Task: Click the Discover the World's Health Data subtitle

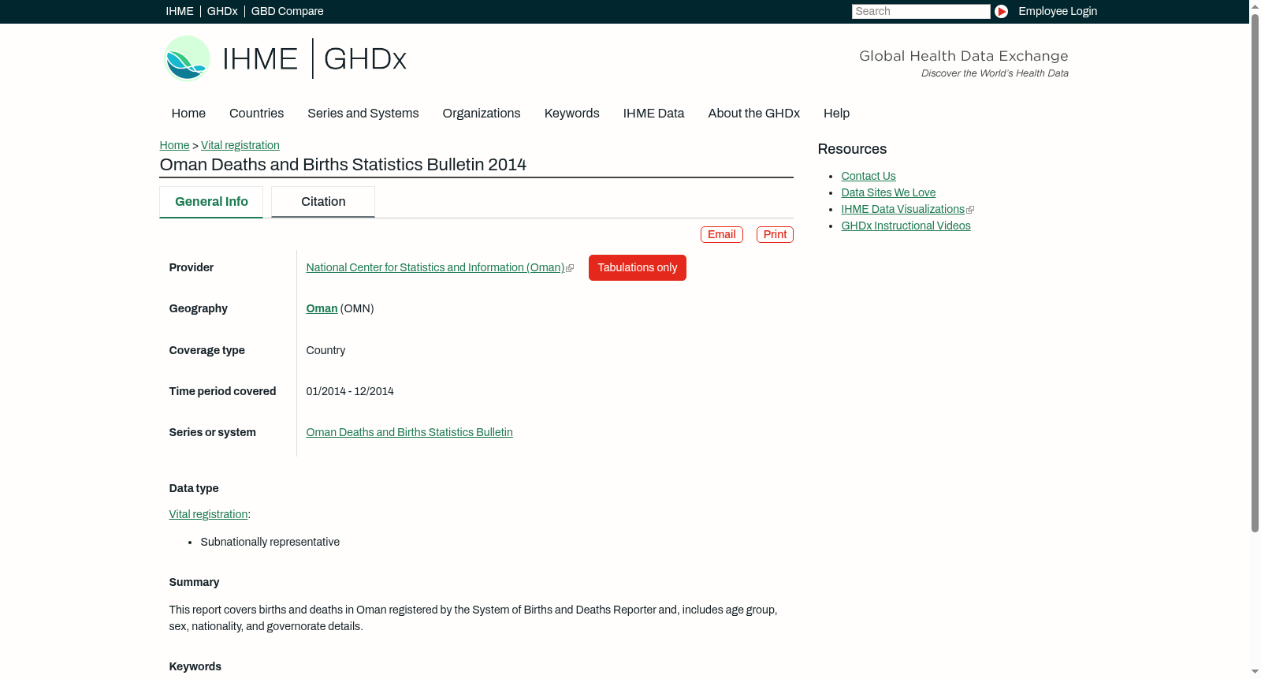Action: coord(995,73)
